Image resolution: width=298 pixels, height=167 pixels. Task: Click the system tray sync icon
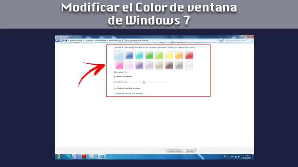[x=236, y=157]
